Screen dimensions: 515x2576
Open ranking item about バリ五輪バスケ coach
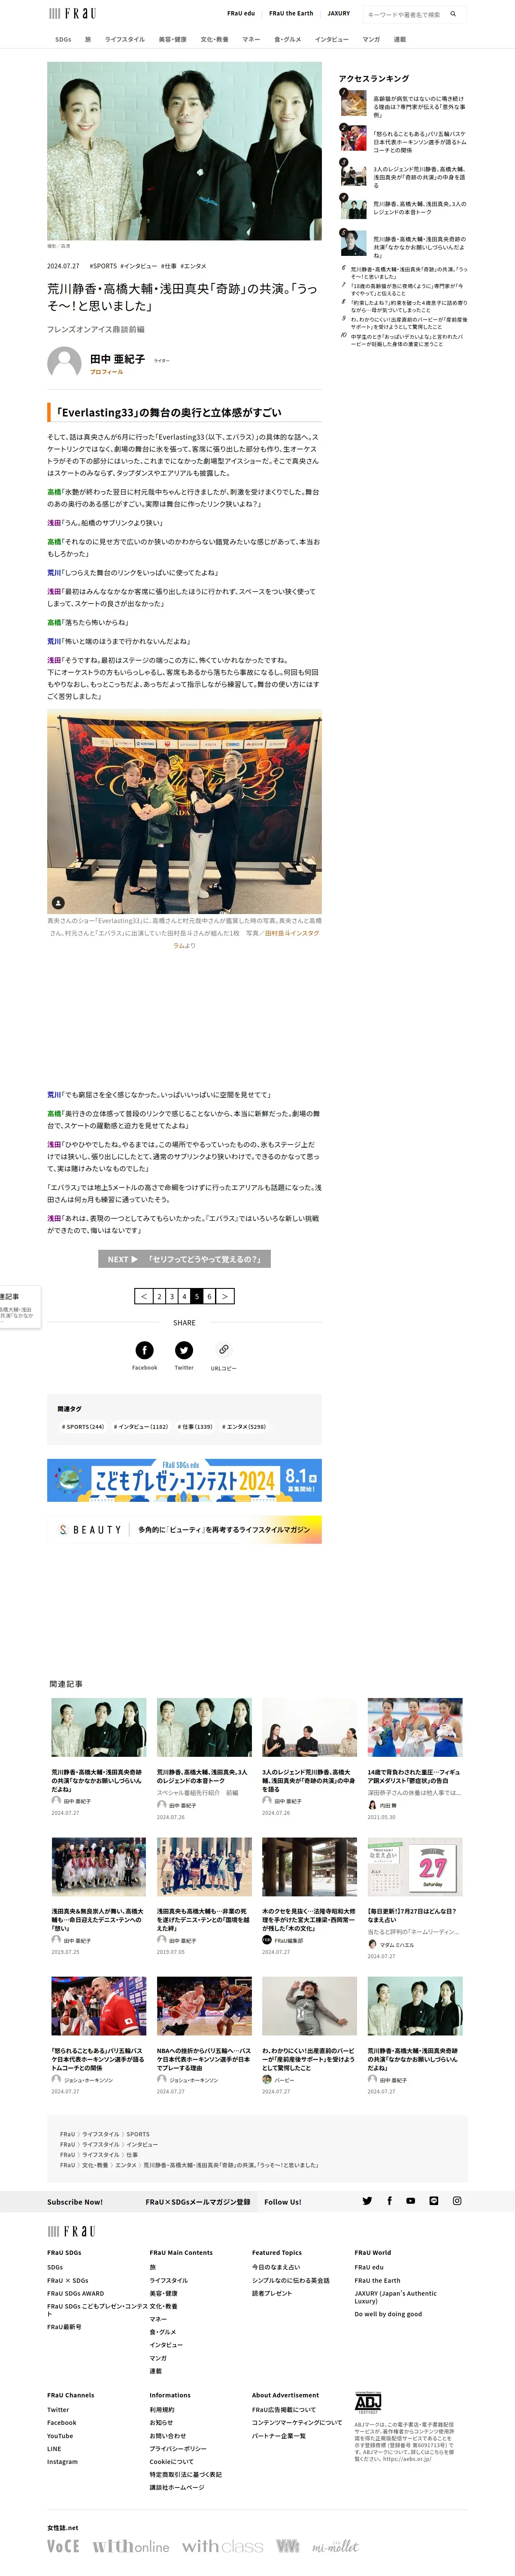pyautogui.click(x=420, y=142)
